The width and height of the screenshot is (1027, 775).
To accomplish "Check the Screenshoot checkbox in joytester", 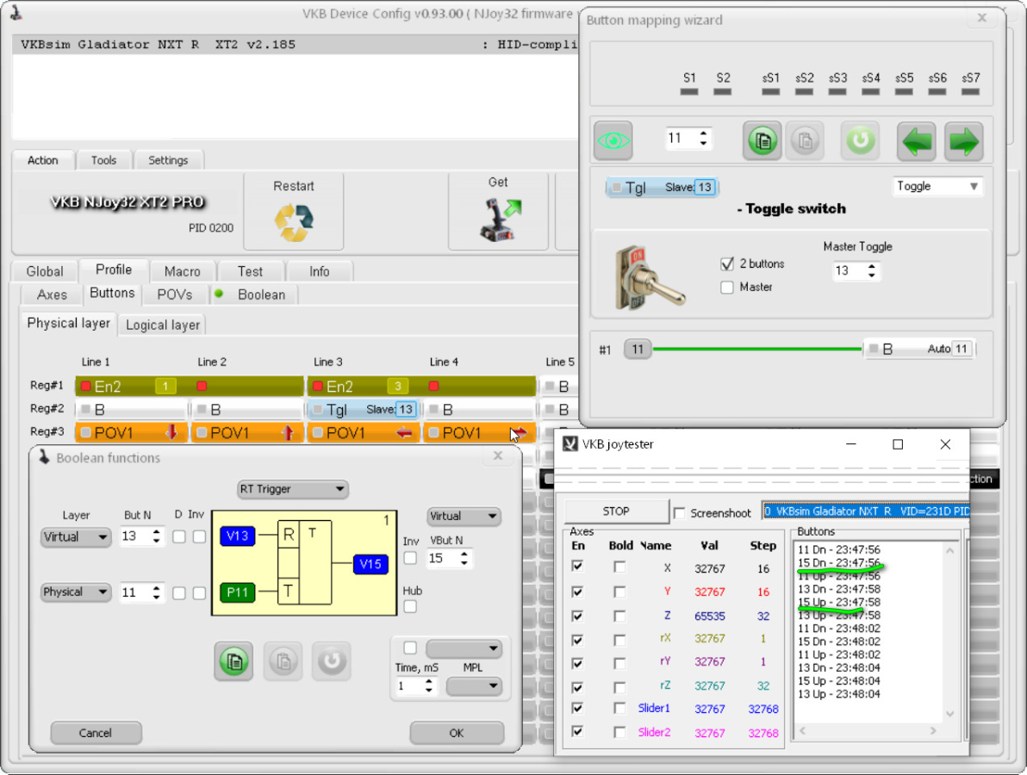I will [x=679, y=512].
